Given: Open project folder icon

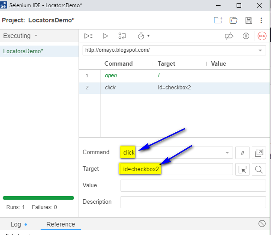Looking at the screenshot, I should click(233, 20).
